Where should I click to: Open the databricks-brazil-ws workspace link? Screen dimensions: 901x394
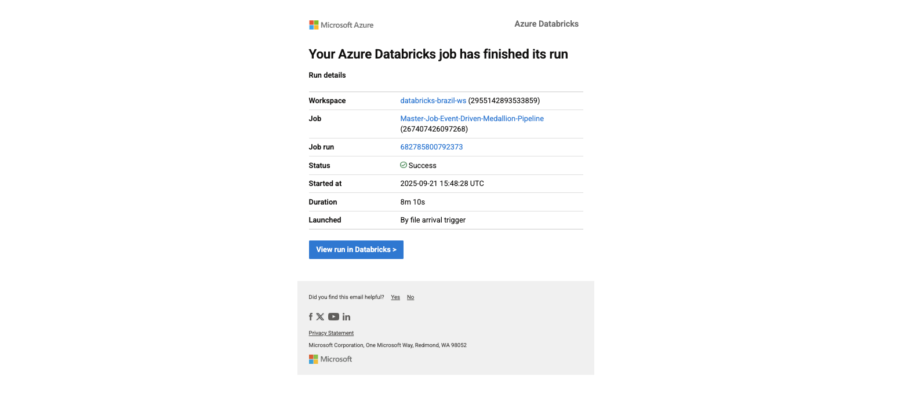click(433, 101)
